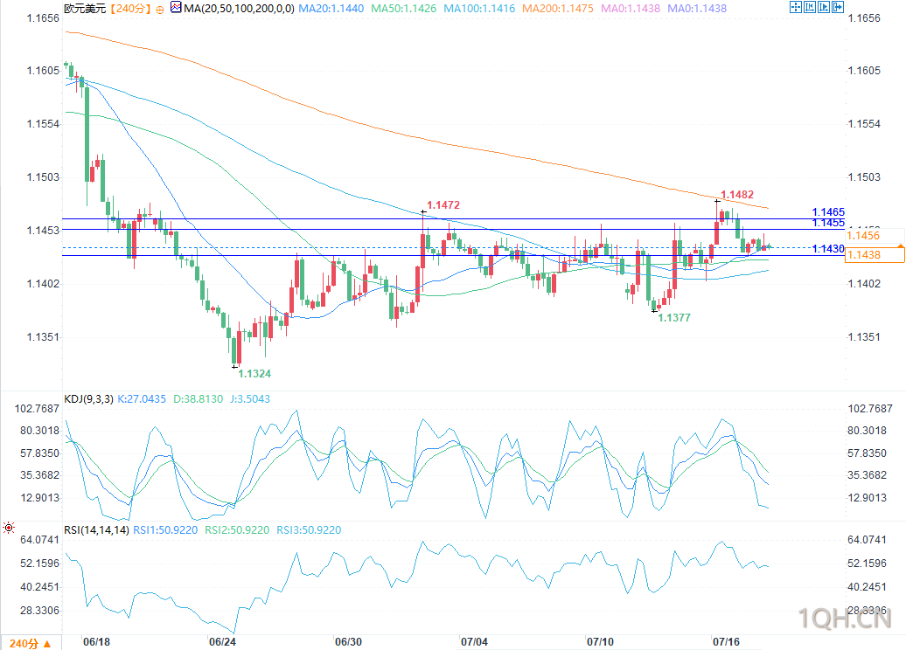The height and width of the screenshot is (650, 906).
Task: Click the 06/30 date on time axis
Action: coord(348,642)
